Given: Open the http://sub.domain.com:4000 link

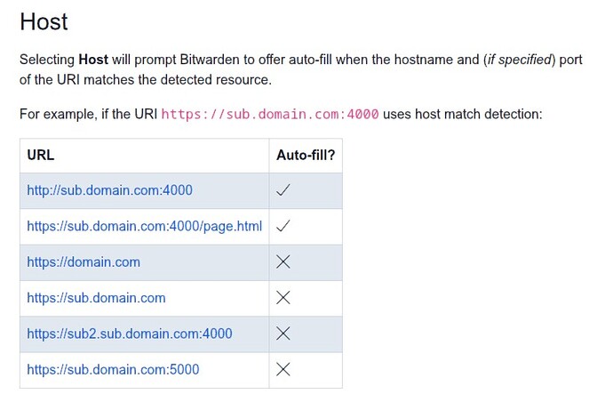Looking at the screenshot, I should click(x=109, y=190).
